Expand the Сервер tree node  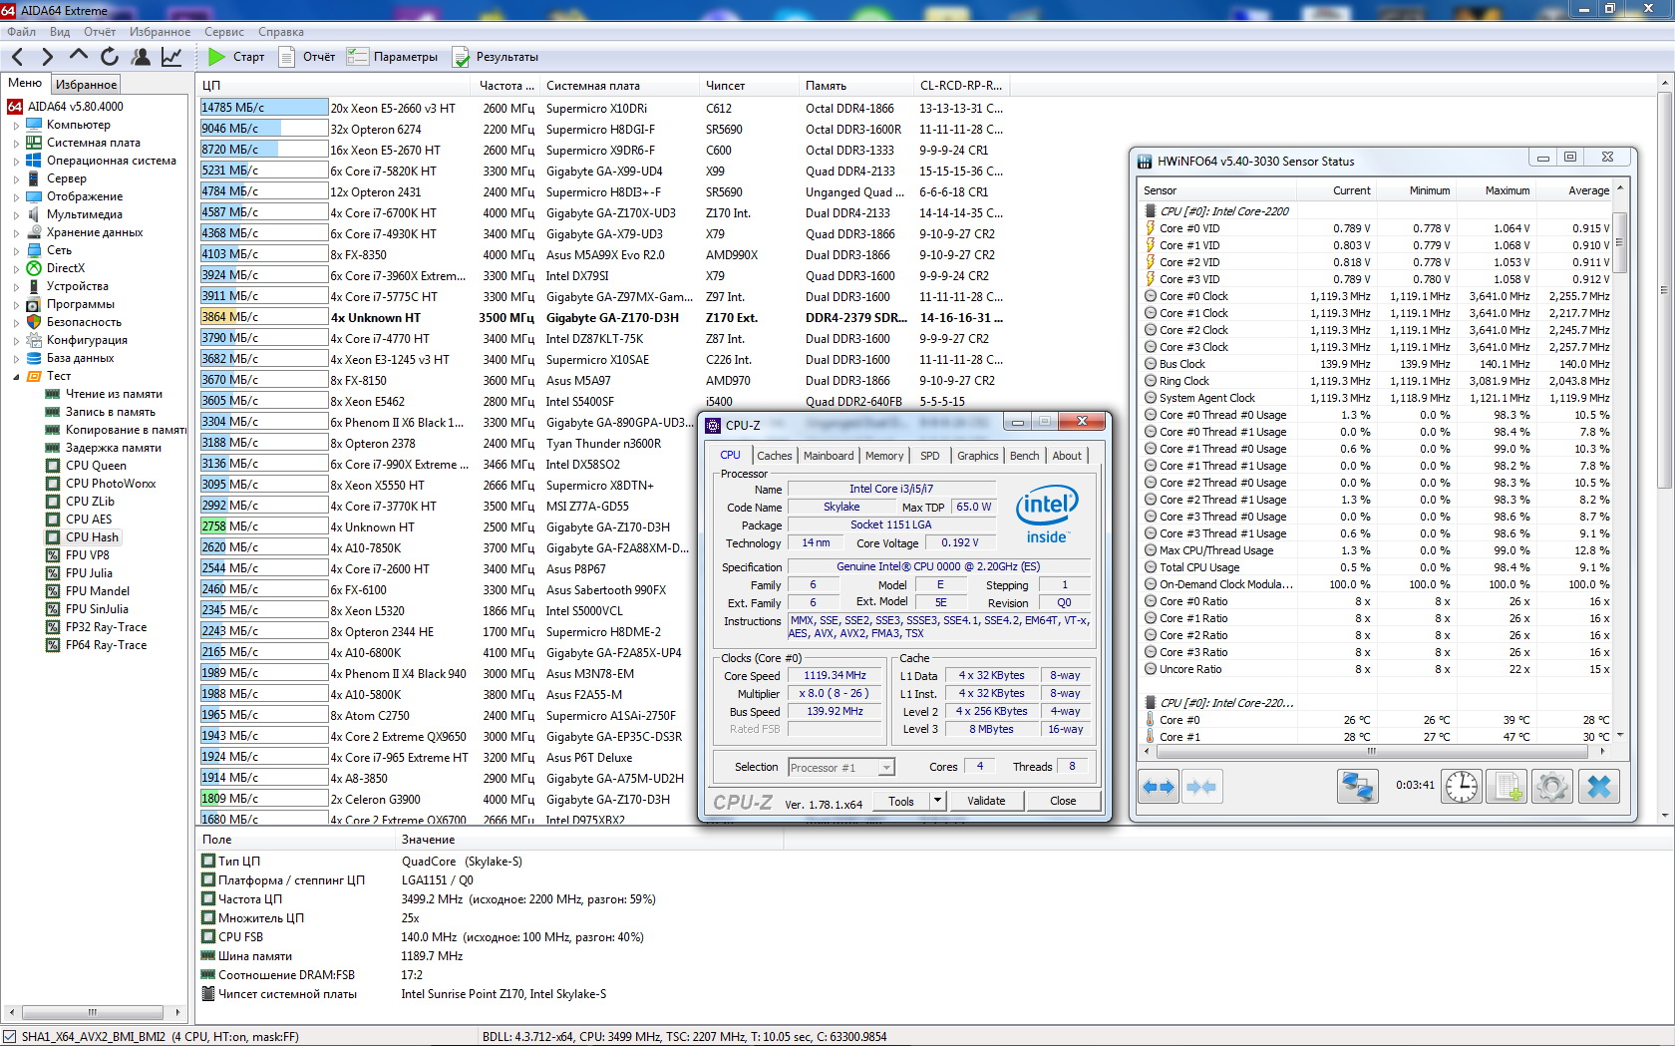(16, 178)
